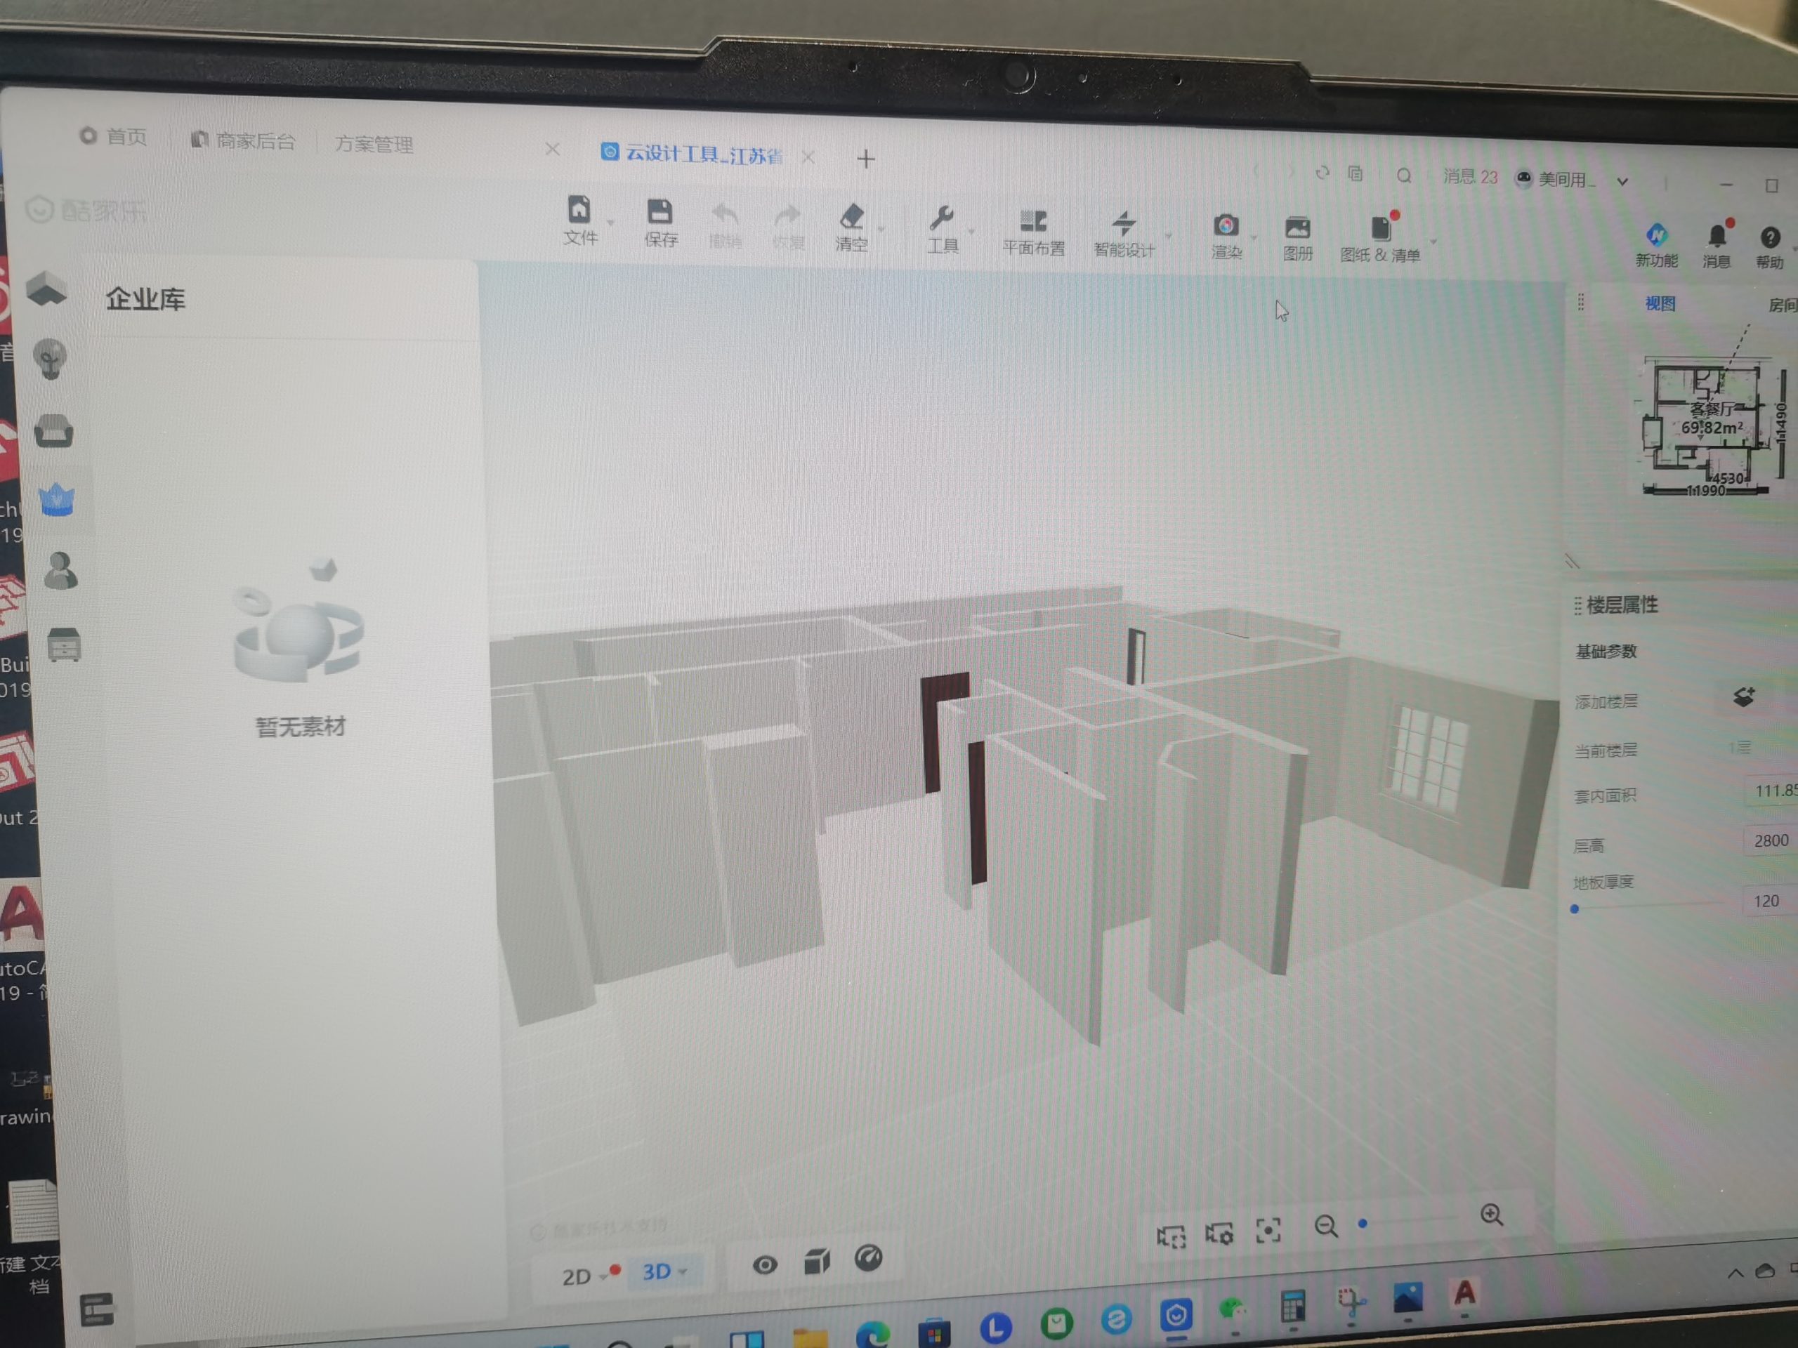
Task: Expand the 文件 file dropdown arrow
Action: click(610, 222)
